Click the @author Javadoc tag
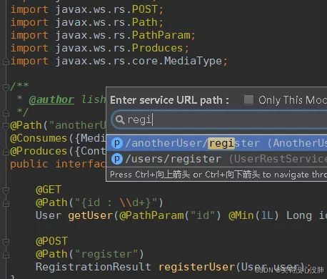The image size is (327, 279). tap(51, 99)
